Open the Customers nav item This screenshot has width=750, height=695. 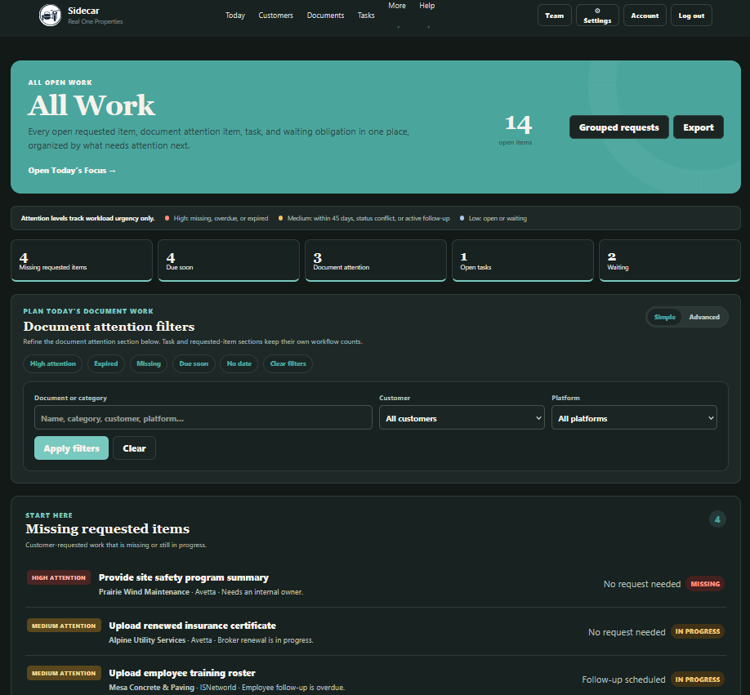275,16
